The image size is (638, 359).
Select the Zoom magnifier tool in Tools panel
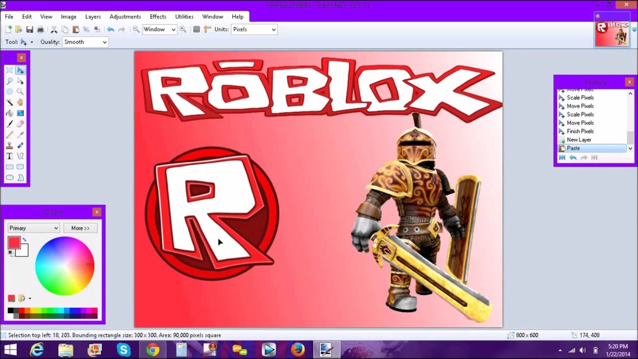pyautogui.click(x=20, y=92)
